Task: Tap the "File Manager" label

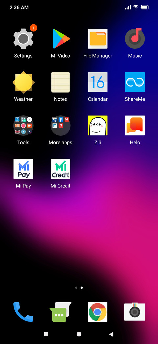Action: click(x=97, y=56)
